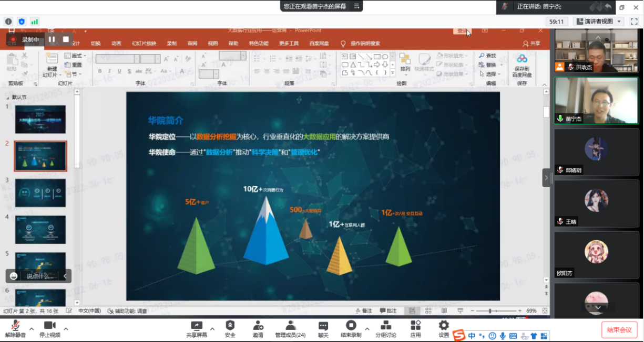Screen dimensions: 644x342
Task: Click the 共享屏幕 share button
Action: click(x=197, y=329)
